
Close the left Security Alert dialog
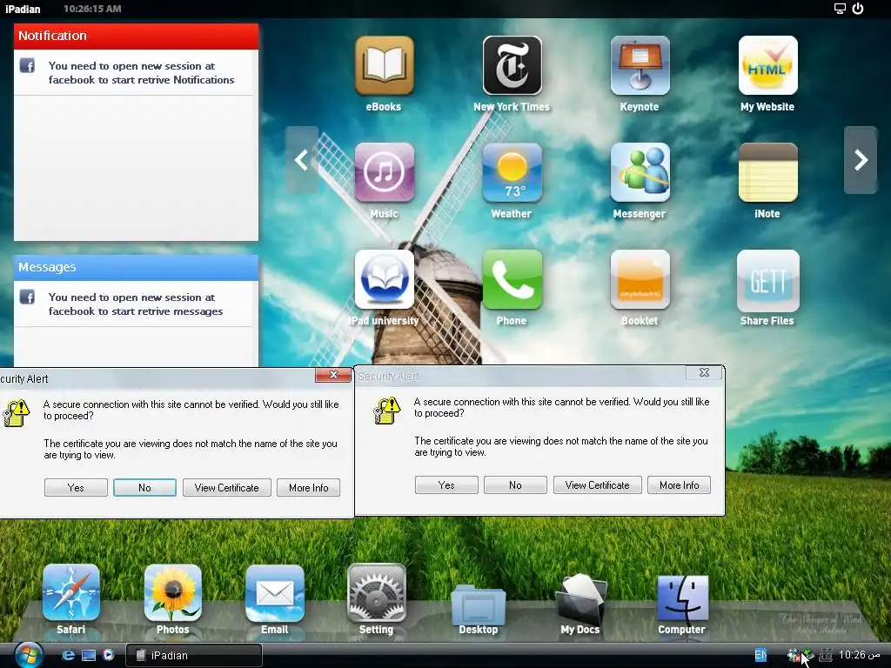[x=333, y=375]
